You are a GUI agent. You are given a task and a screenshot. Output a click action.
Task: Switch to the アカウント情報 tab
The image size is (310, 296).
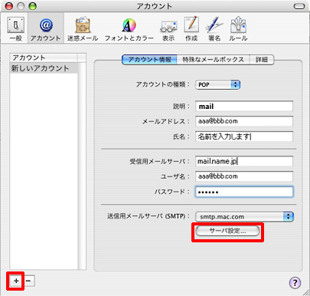coord(149,60)
